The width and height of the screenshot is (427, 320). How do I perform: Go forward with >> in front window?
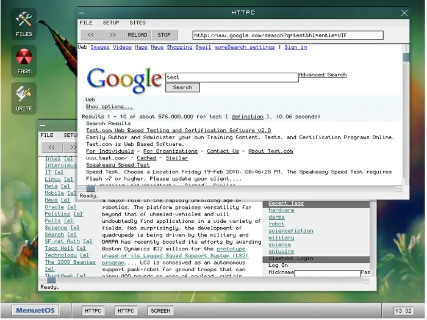113,35
